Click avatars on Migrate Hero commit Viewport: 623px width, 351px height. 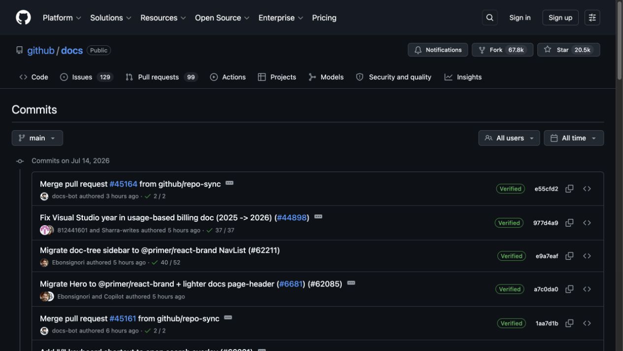[47, 297]
